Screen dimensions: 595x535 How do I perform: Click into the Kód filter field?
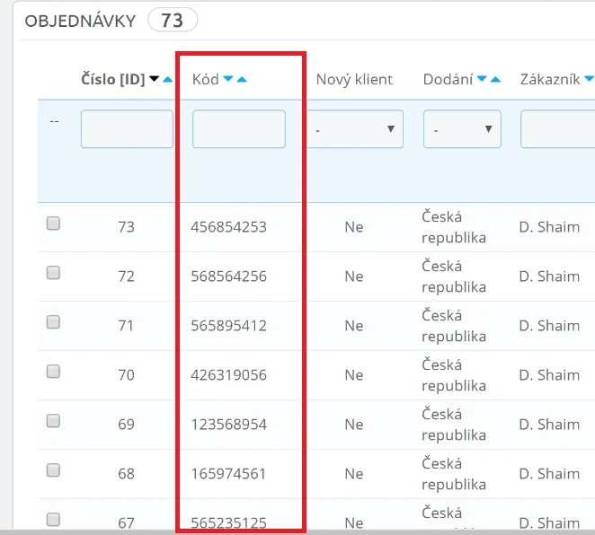[239, 129]
